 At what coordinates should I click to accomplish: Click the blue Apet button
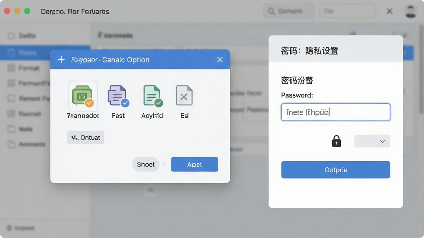pos(195,164)
